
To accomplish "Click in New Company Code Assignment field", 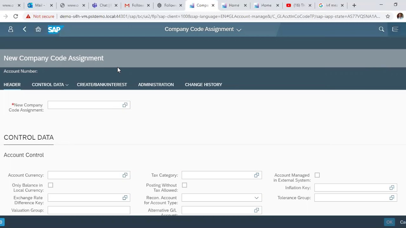I will [x=89, y=105].
